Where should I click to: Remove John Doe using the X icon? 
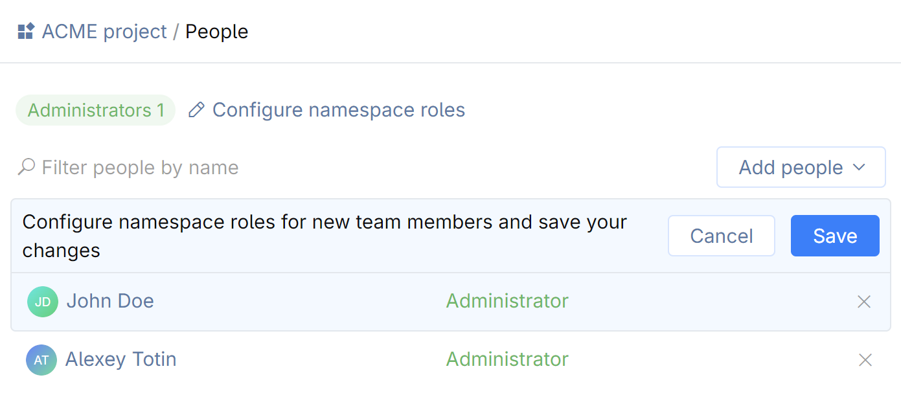click(x=864, y=301)
